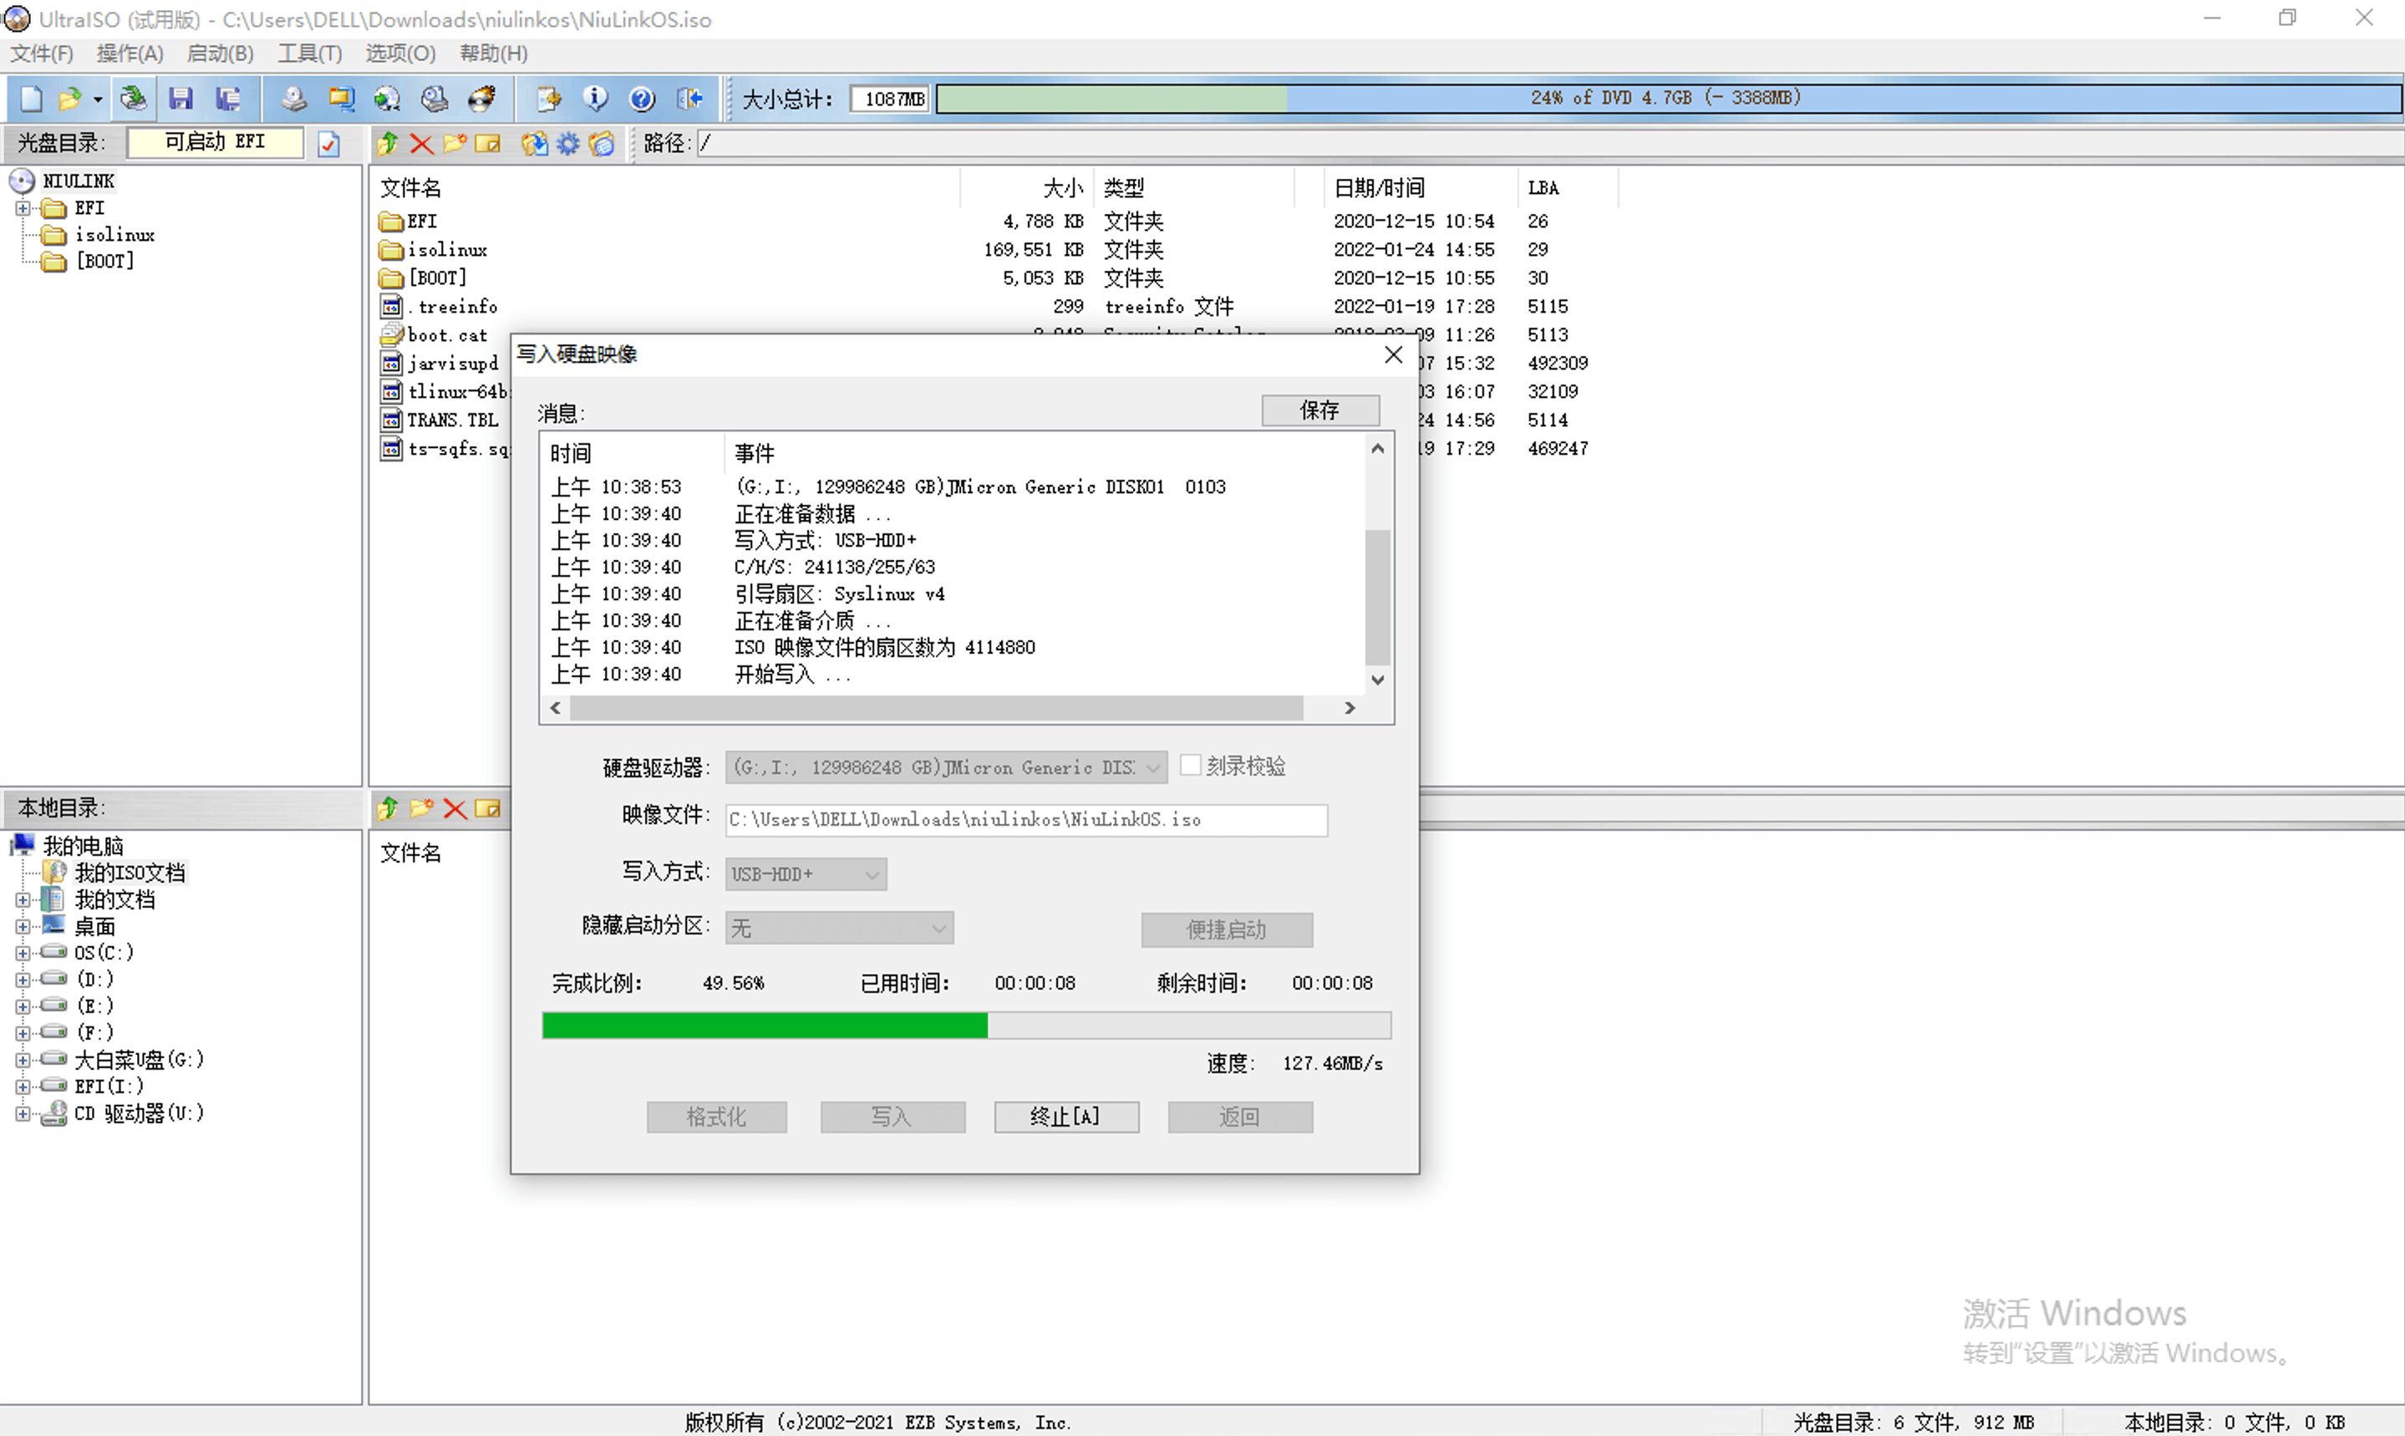
Task: Click the blue gear properties icon
Action: (568, 144)
